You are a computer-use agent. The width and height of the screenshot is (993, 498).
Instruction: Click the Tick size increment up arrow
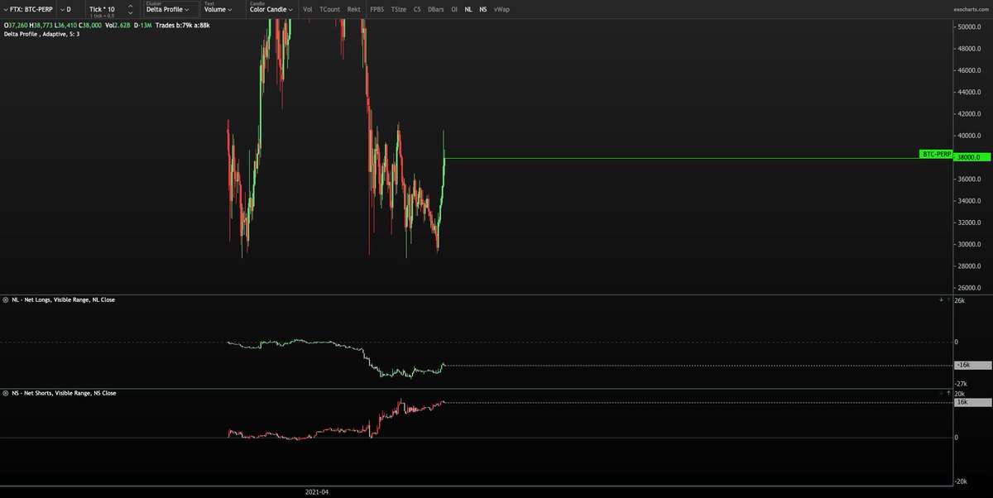click(x=129, y=6)
